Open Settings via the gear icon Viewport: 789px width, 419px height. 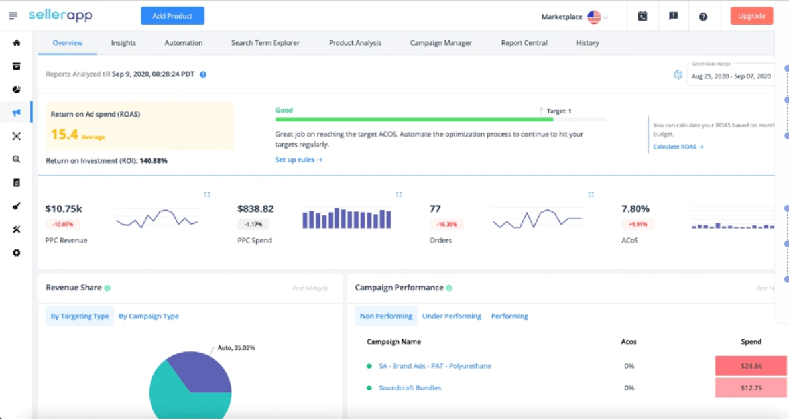tap(17, 253)
